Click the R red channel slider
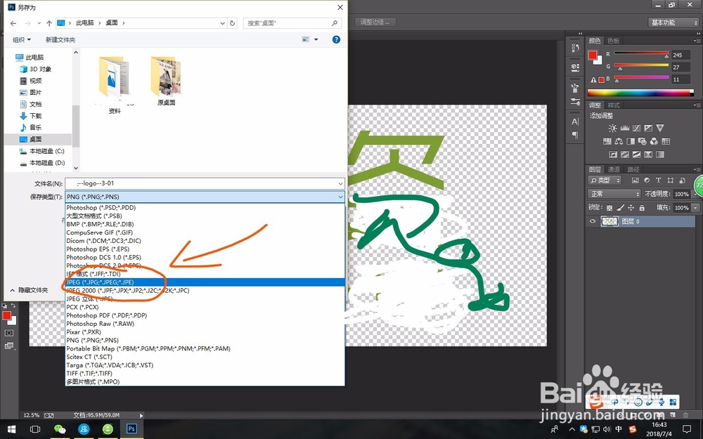The height and width of the screenshot is (439, 703). (x=641, y=55)
